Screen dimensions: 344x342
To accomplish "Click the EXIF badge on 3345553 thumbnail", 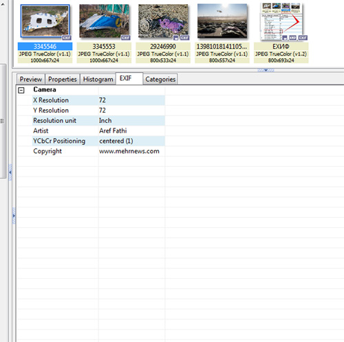I will [x=126, y=38].
